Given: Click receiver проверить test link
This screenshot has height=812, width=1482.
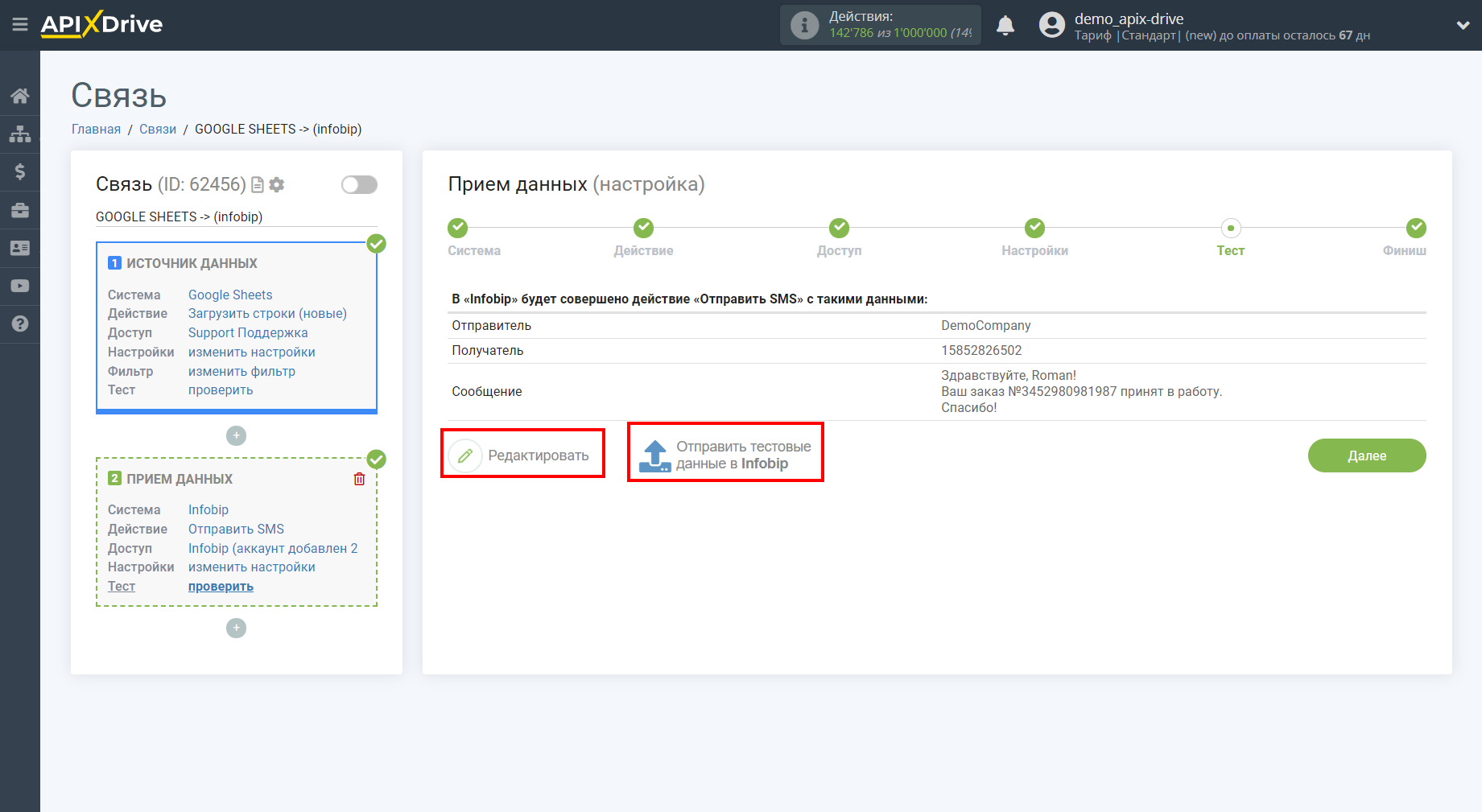Looking at the screenshot, I should click(x=221, y=586).
